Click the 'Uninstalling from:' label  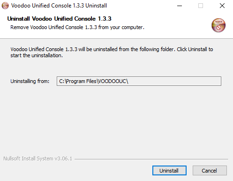[30, 81]
